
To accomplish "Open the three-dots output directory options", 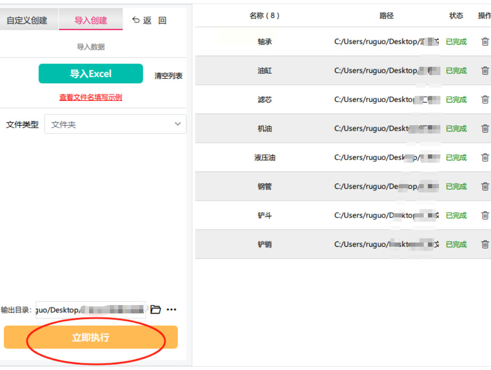I will tap(172, 310).
